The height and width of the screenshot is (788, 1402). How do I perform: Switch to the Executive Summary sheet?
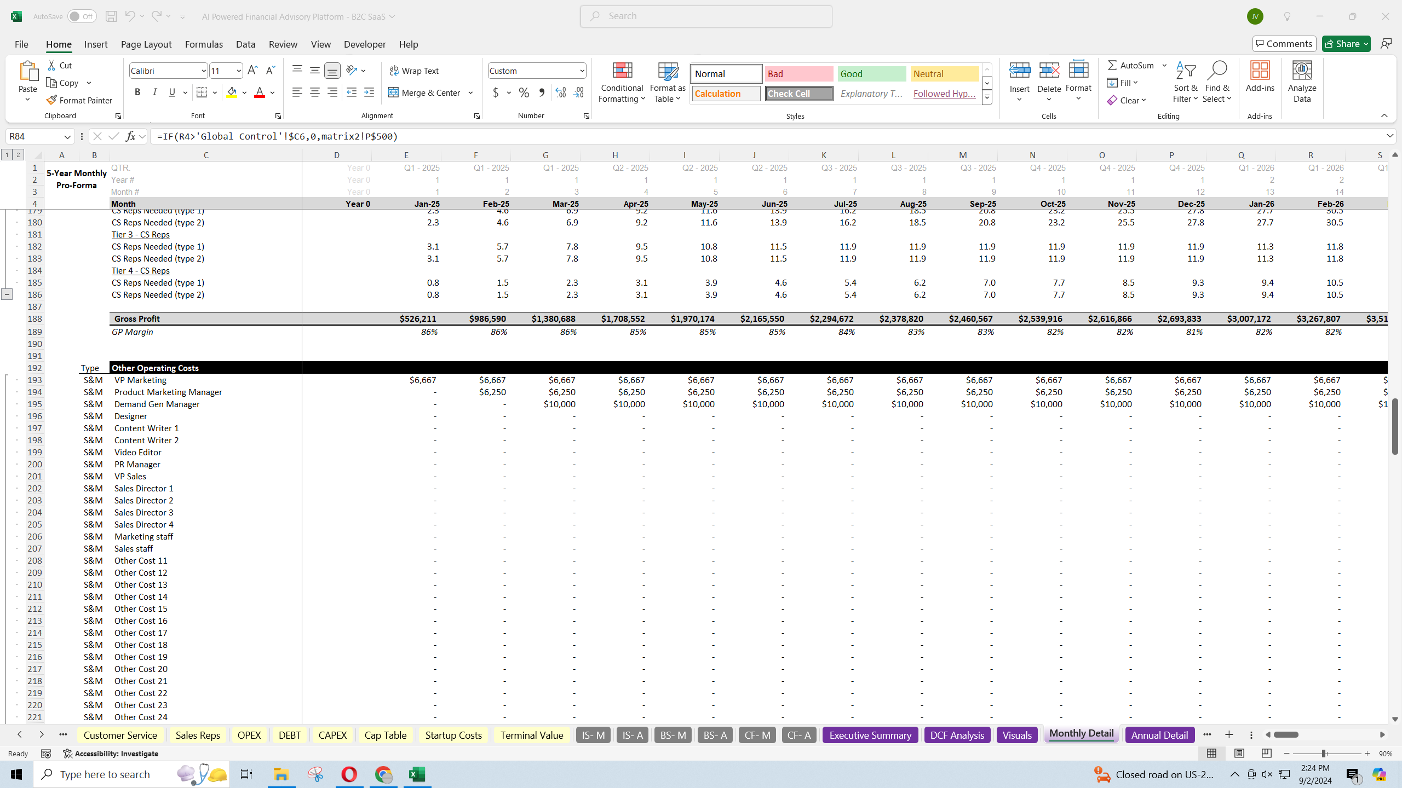pos(870,735)
